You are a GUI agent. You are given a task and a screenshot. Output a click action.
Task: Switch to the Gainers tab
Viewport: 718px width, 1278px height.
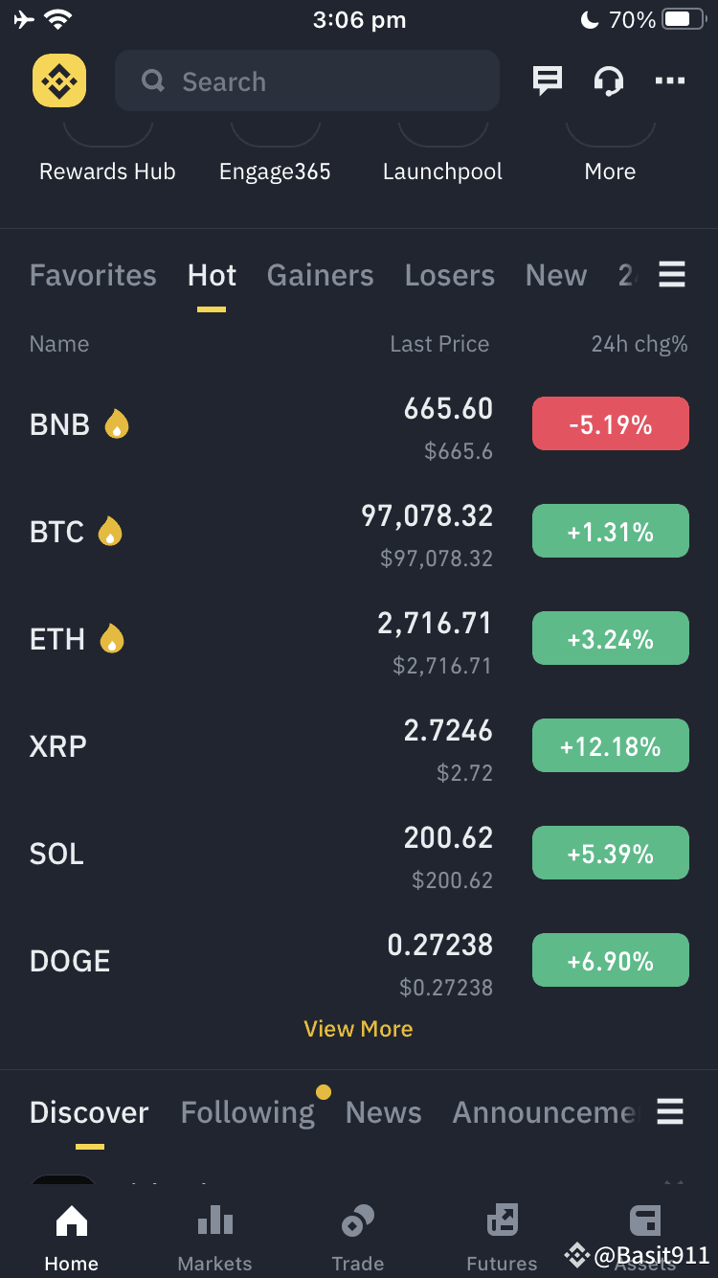tap(320, 276)
